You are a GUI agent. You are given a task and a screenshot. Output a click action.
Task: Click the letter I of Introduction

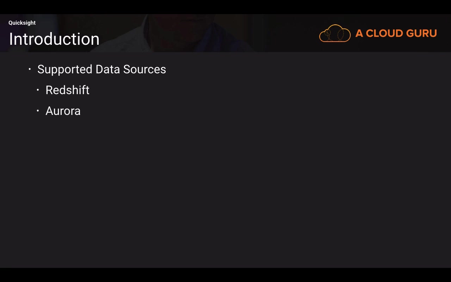[11, 39]
